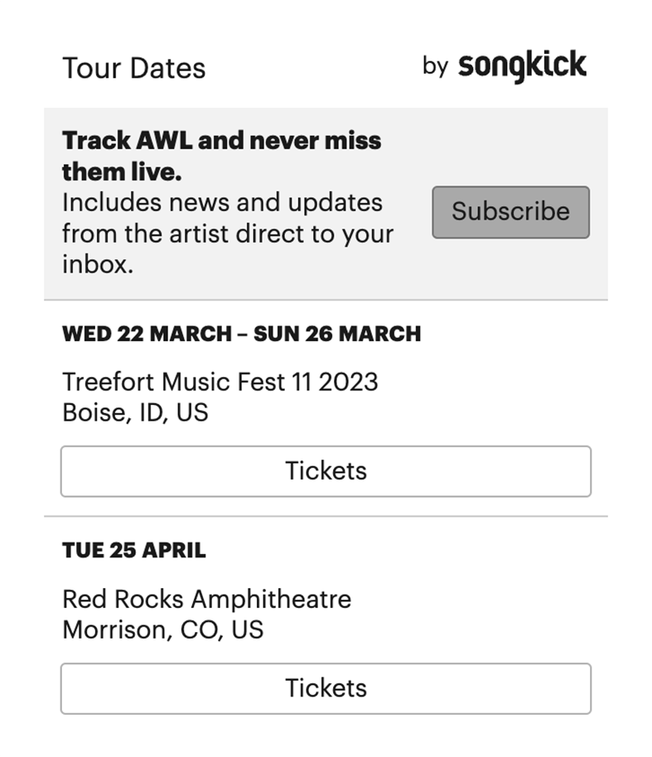
Task: Click the subscription description text
Action: pyautogui.click(x=227, y=233)
